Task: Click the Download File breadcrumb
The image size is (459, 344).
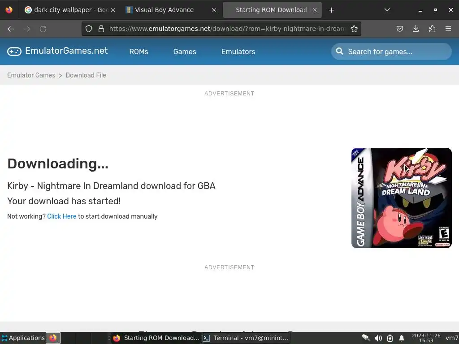Action: pos(86,75)
